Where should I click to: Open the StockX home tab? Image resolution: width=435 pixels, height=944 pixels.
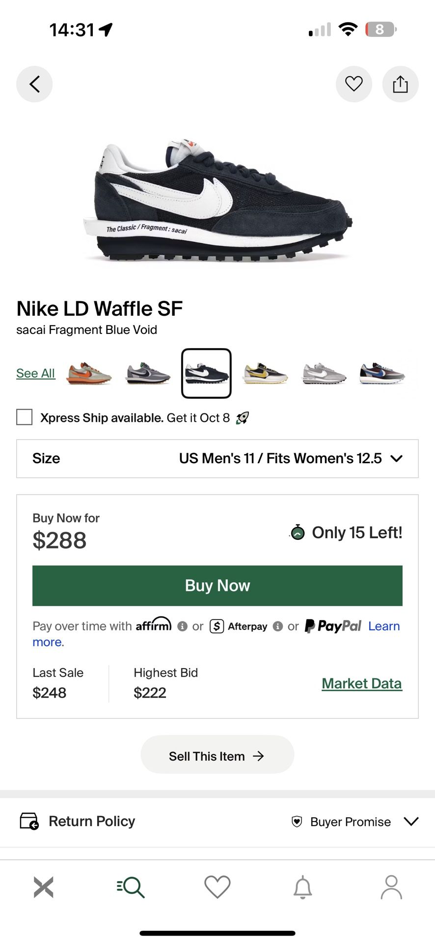44,887
